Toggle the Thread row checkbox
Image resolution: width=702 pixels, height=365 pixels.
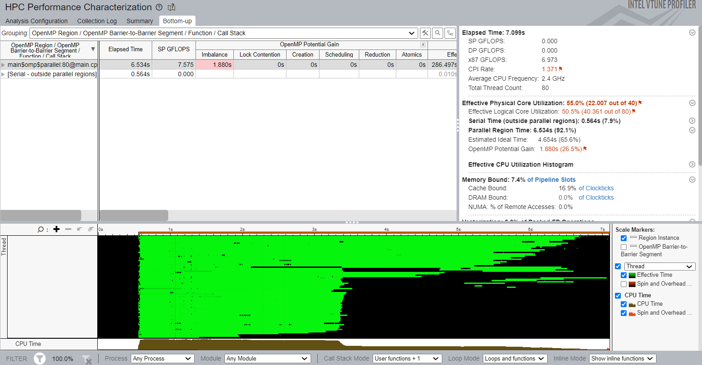tap(618, 267)
